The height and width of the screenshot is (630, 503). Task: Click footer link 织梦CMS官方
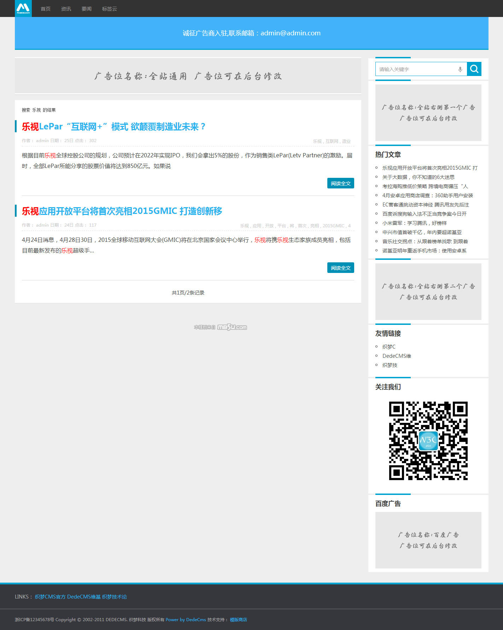[x=50, y=597]
